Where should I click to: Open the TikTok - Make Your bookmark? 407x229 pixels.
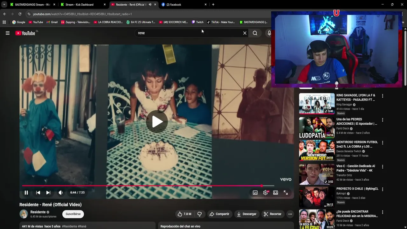coord(221,22)
